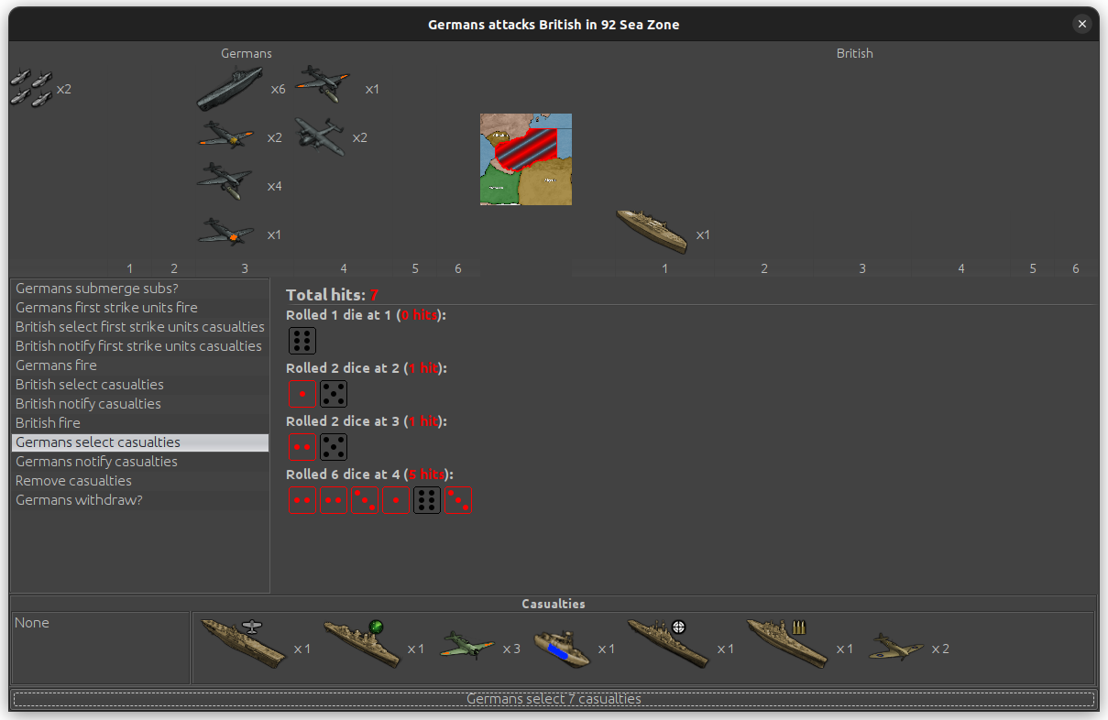Select the British battleship icon x1

(652, 230)
